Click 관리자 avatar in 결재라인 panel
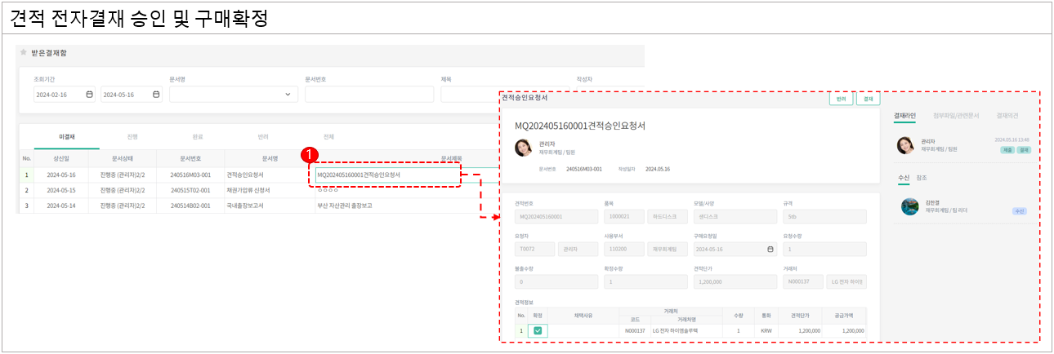This screenshot has width=1054, height=354. [905, 145]
